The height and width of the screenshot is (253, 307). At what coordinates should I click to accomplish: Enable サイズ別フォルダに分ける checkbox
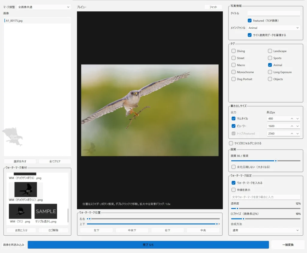pyautogui.click(x=231, y=143)
